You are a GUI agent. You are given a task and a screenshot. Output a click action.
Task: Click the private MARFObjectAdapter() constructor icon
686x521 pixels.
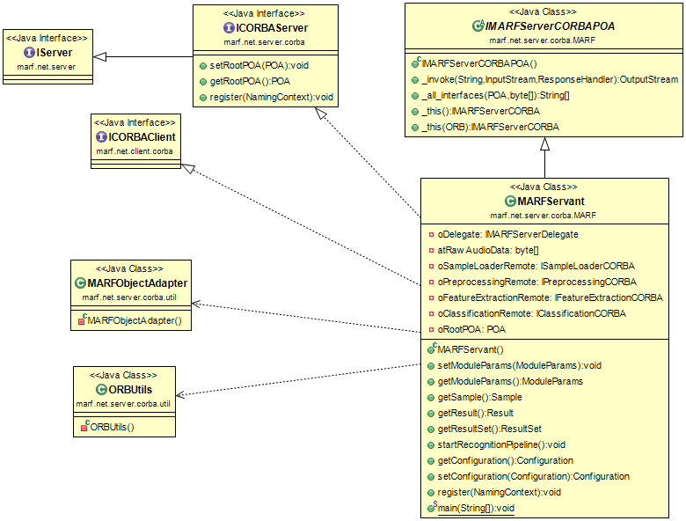(x=83, y=320)
